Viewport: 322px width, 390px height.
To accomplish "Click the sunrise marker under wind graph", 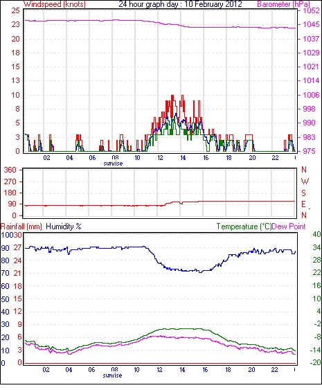I will 113,163.
